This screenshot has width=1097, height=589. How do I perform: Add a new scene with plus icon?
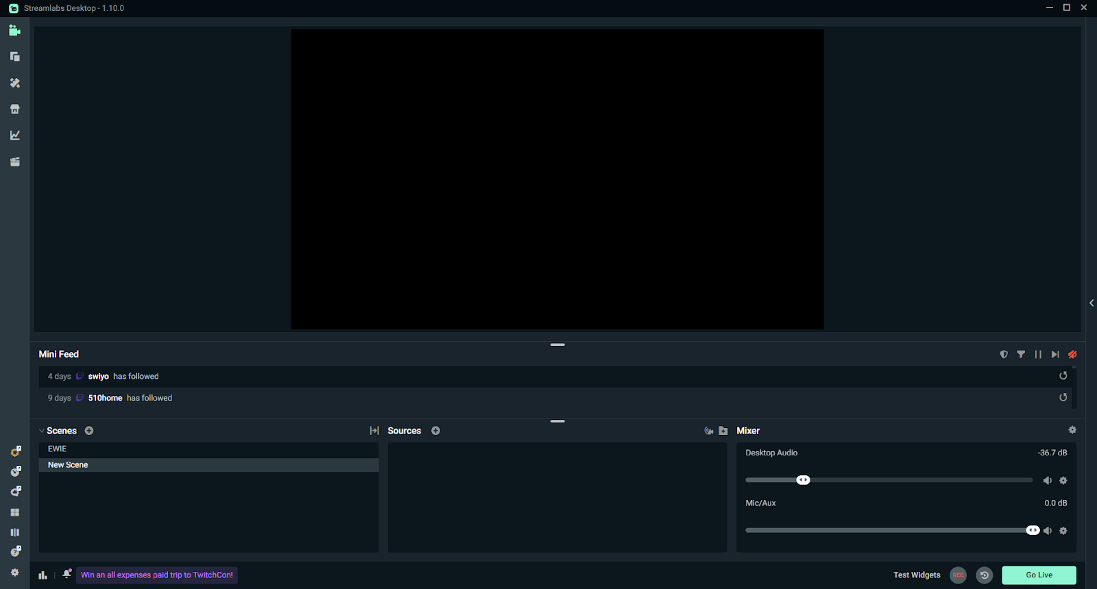[89, 431]
